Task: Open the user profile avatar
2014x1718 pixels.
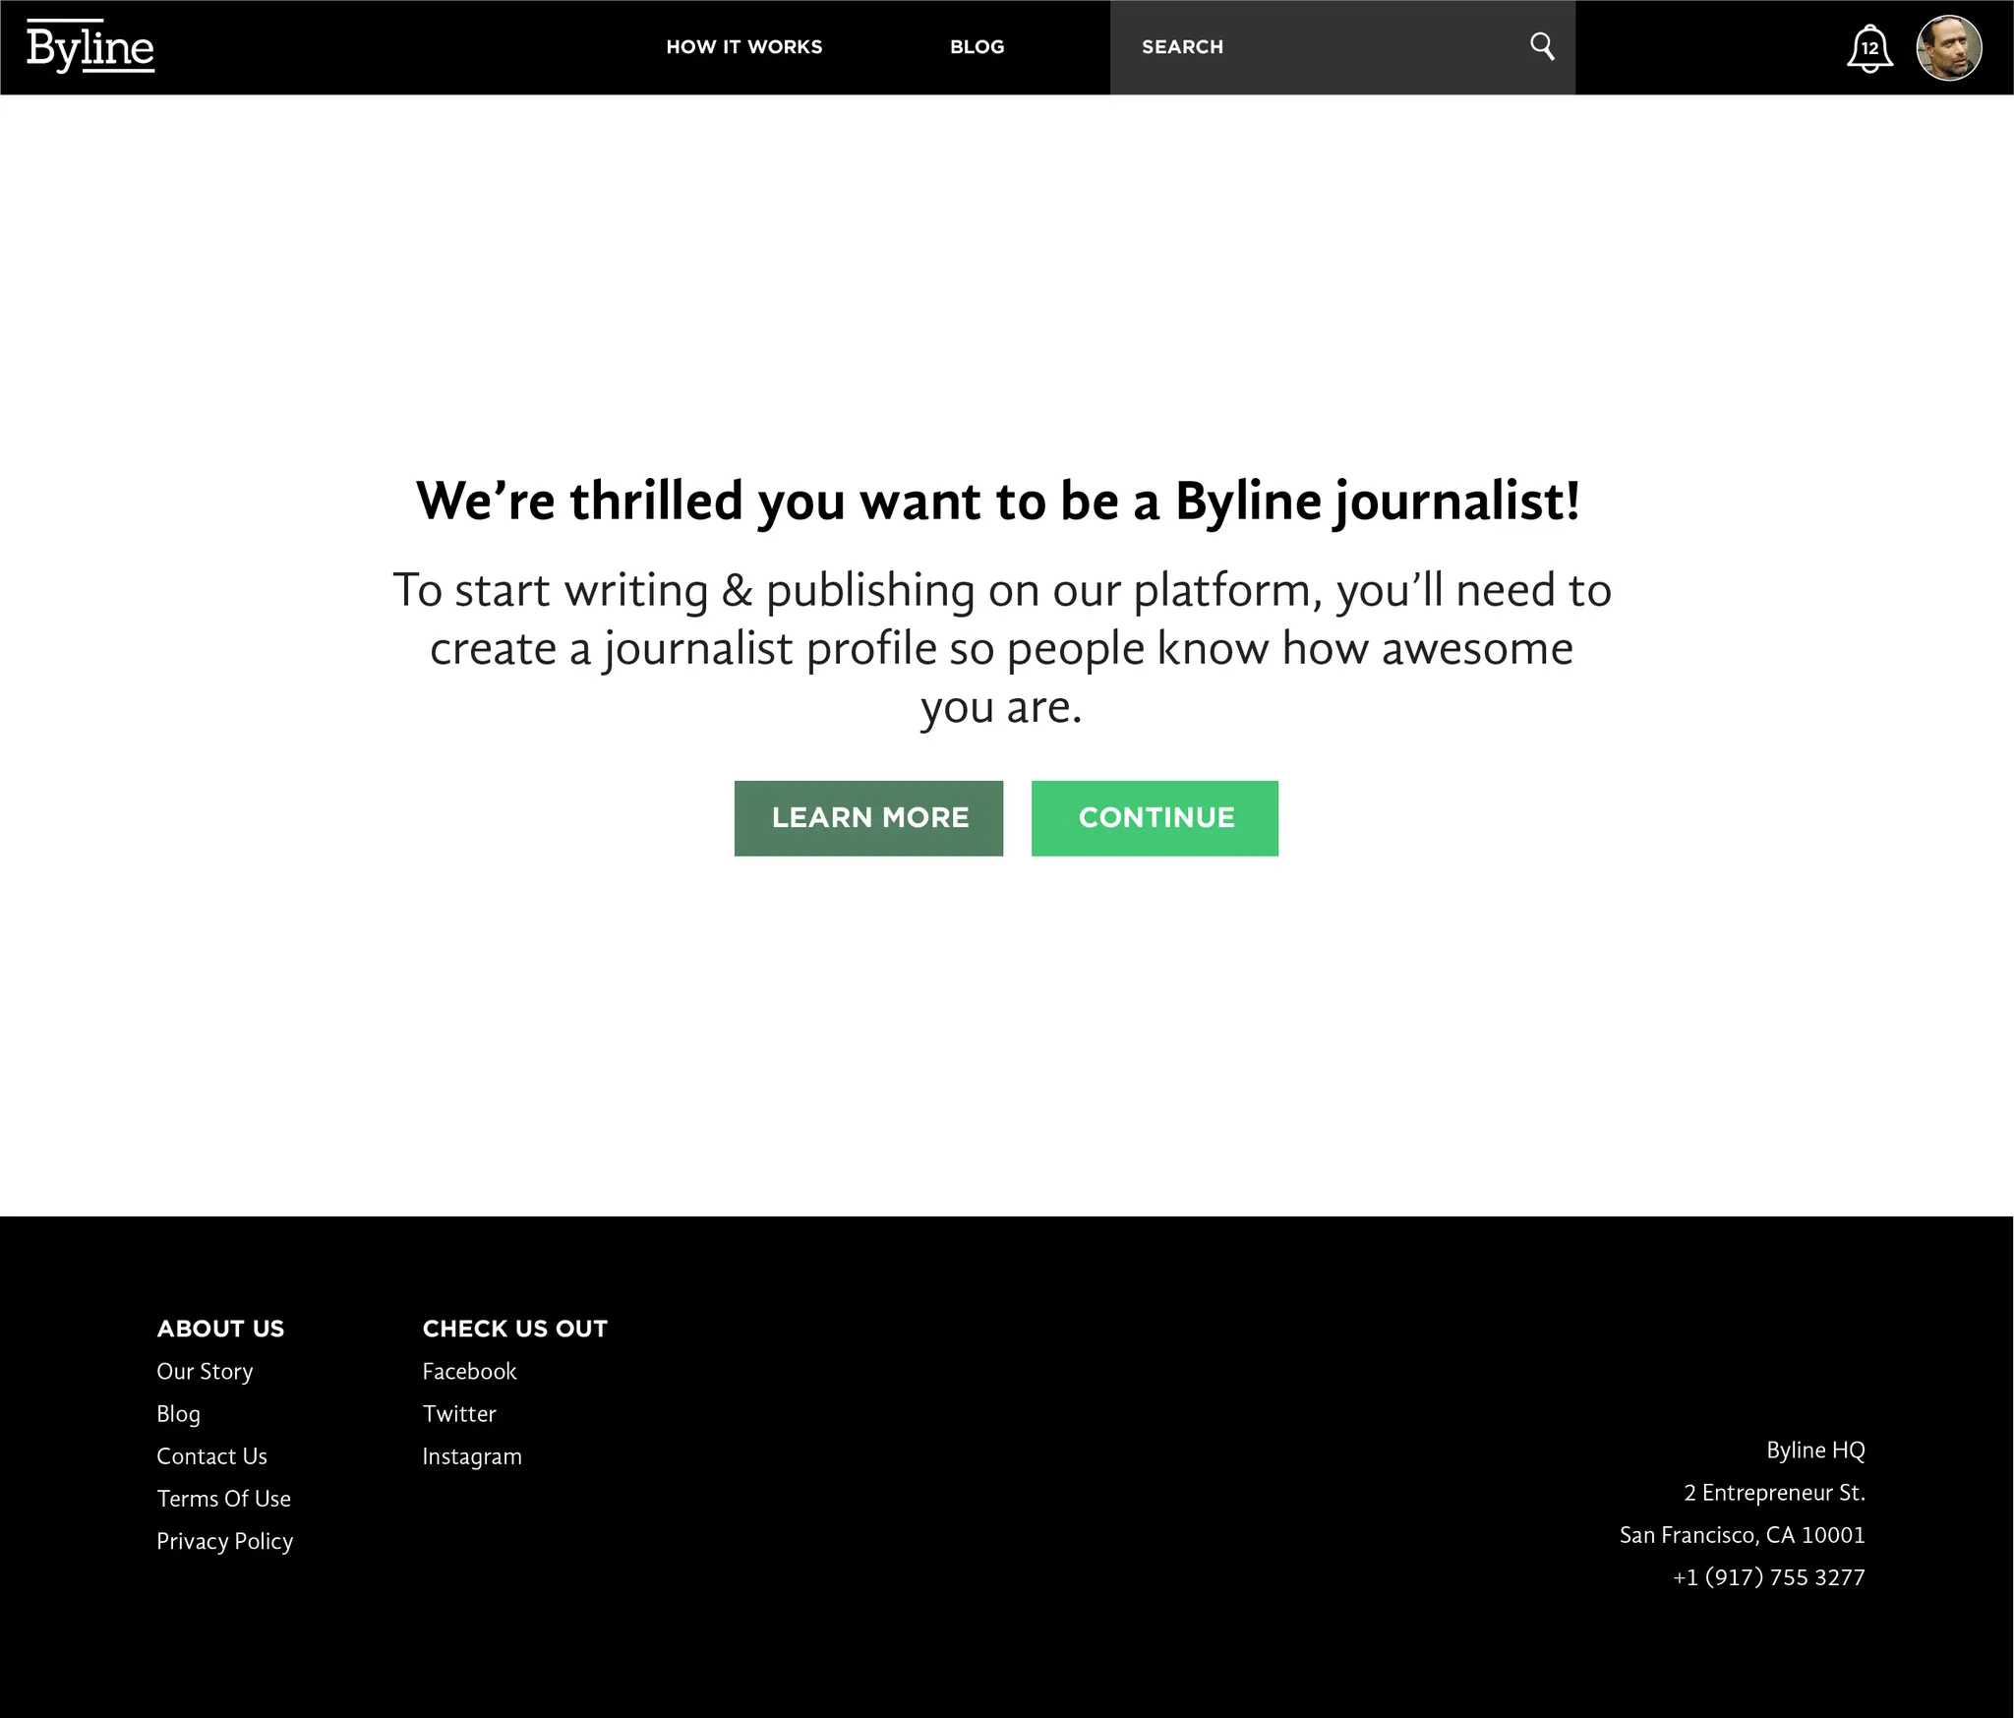Action: coord(1948,48)
